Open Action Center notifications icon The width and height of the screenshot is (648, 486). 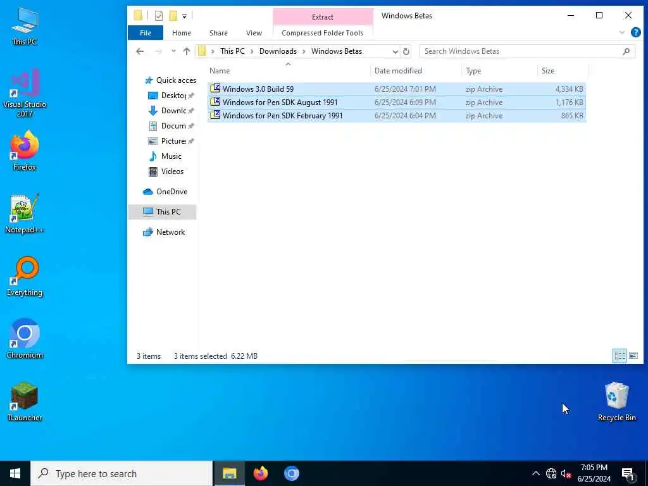coord(628,473)
